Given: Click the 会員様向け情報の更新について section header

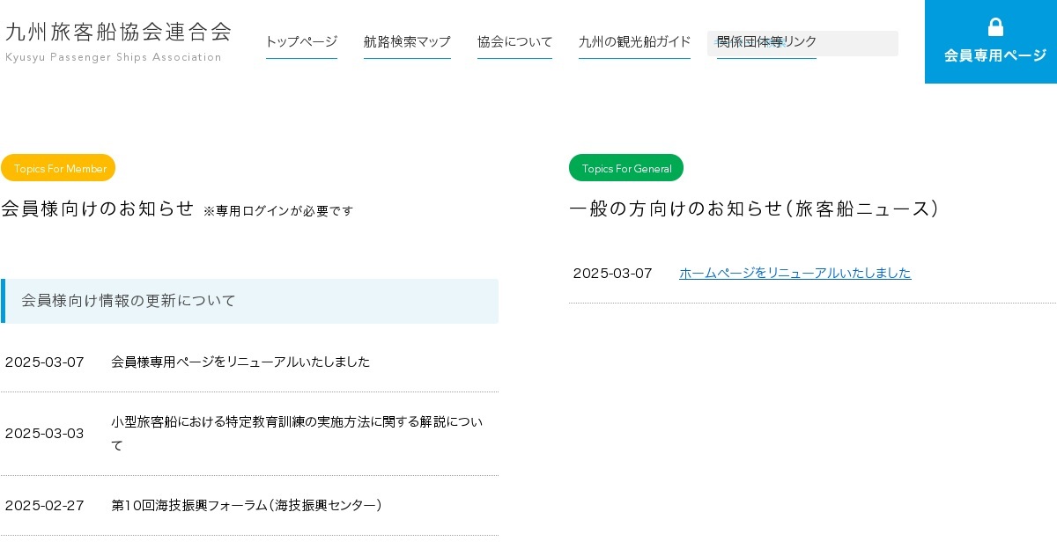Looking at the screenshot, I should pos(129,301).
